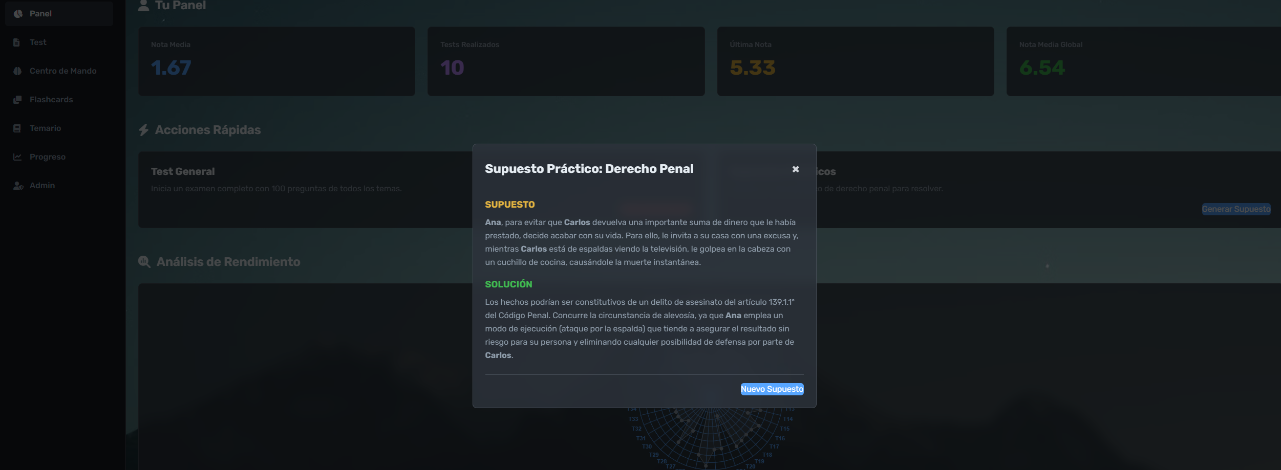Click the Test General card title

[x=183, y=172]
